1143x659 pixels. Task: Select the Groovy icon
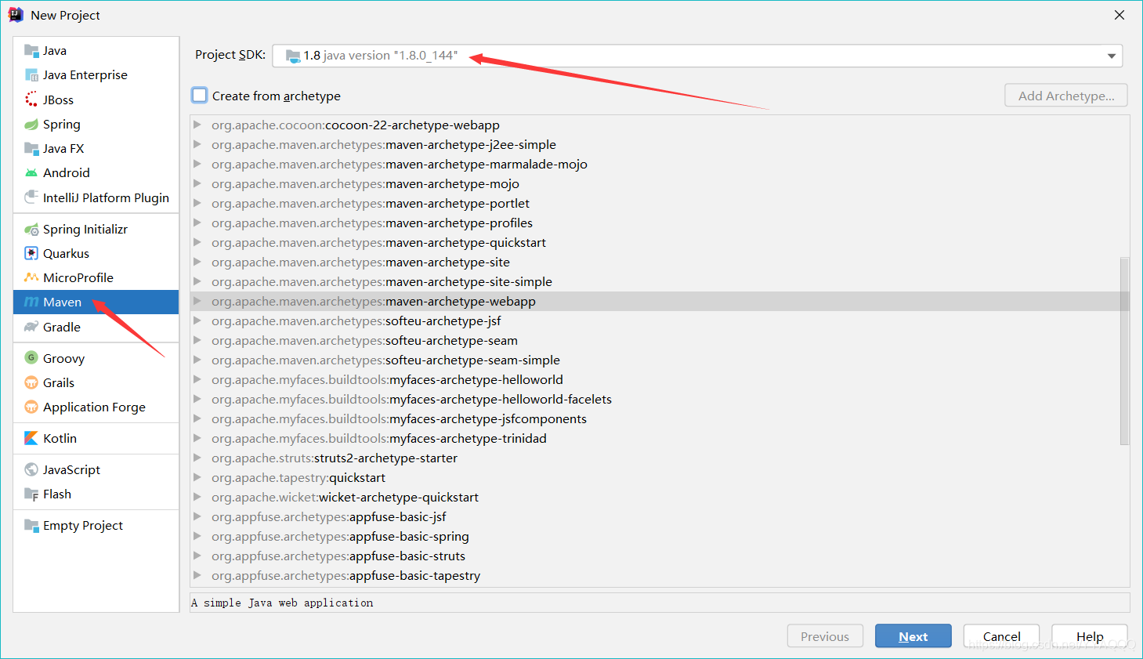(x=31, y=358)
